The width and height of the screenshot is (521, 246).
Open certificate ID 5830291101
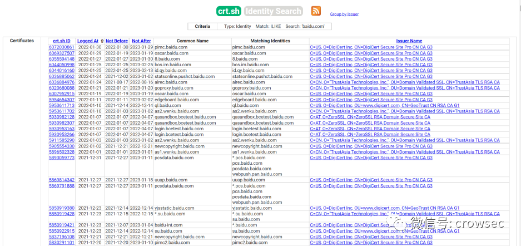[x=62, y=243]
